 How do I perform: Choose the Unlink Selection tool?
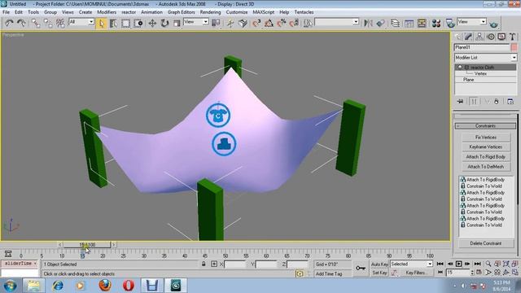point(48,23)
